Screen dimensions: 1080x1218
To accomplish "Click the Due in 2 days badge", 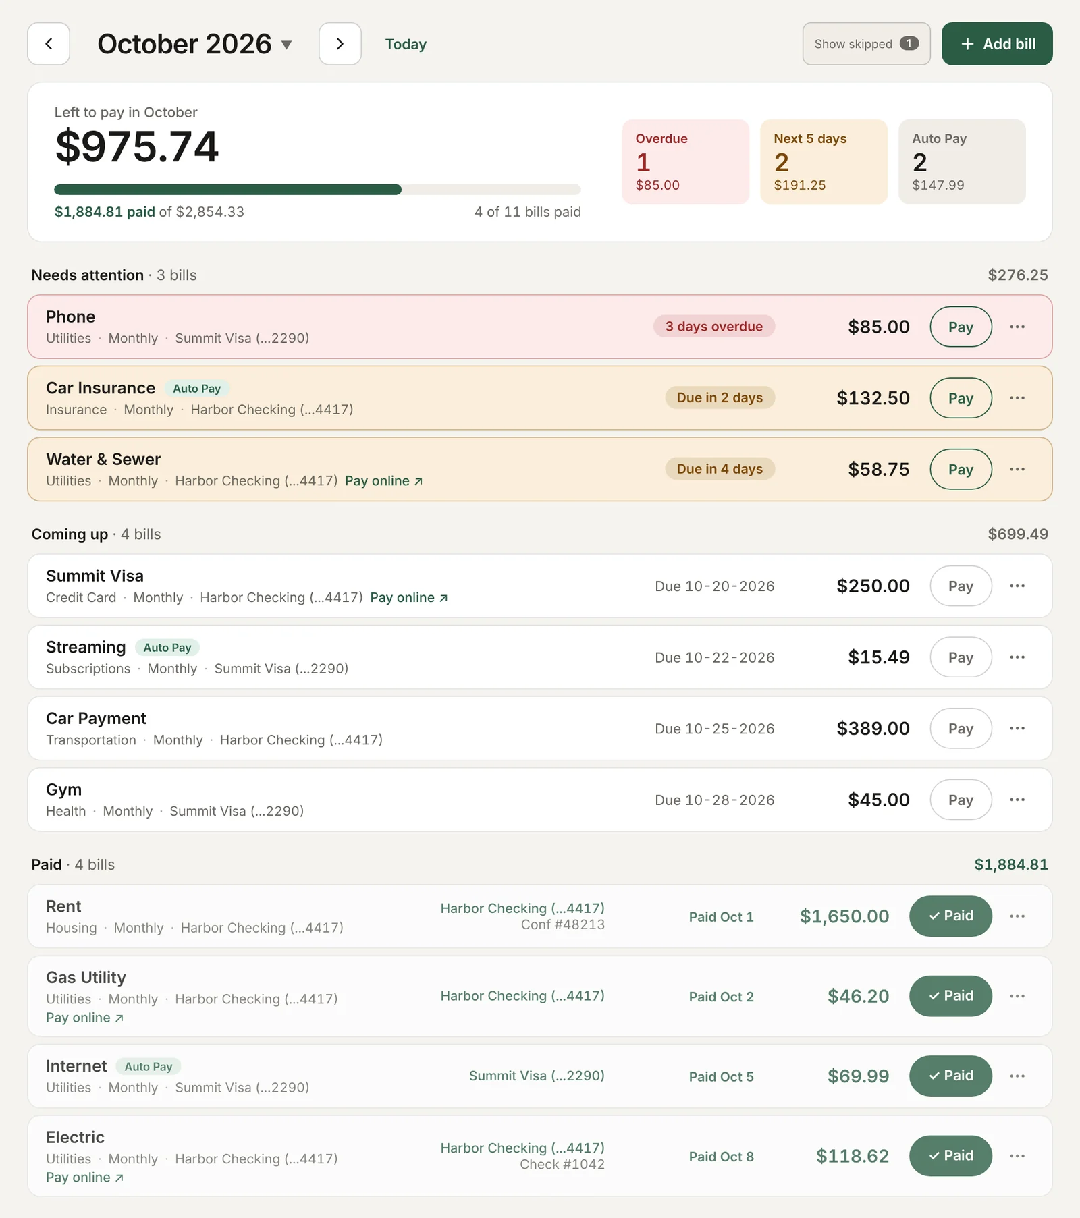I will (x=720, y=398).
